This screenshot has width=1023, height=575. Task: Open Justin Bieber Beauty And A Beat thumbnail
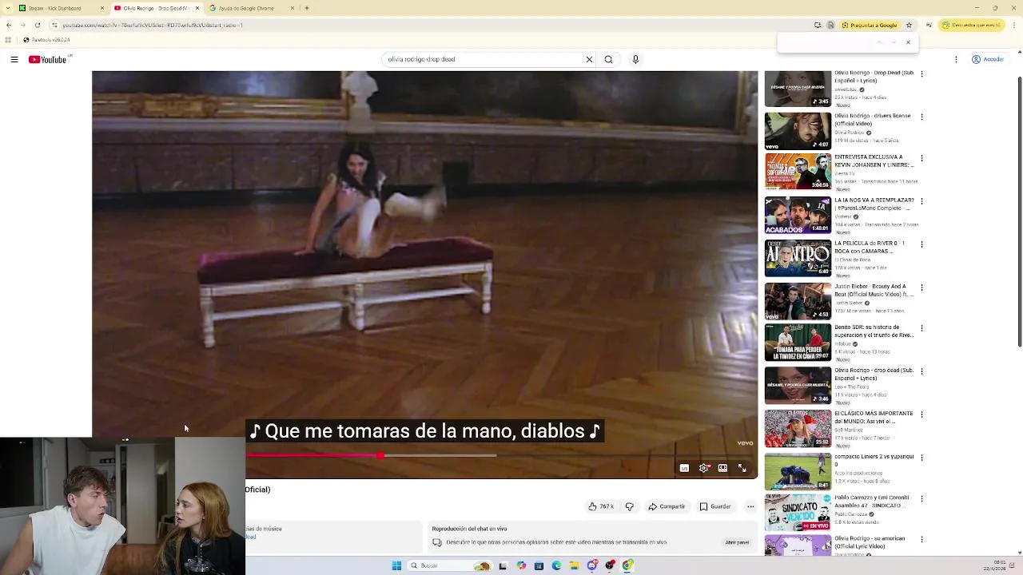tap(798, 301)
